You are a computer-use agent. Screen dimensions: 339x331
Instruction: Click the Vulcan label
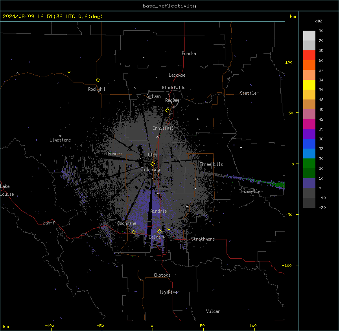point(213,311)
